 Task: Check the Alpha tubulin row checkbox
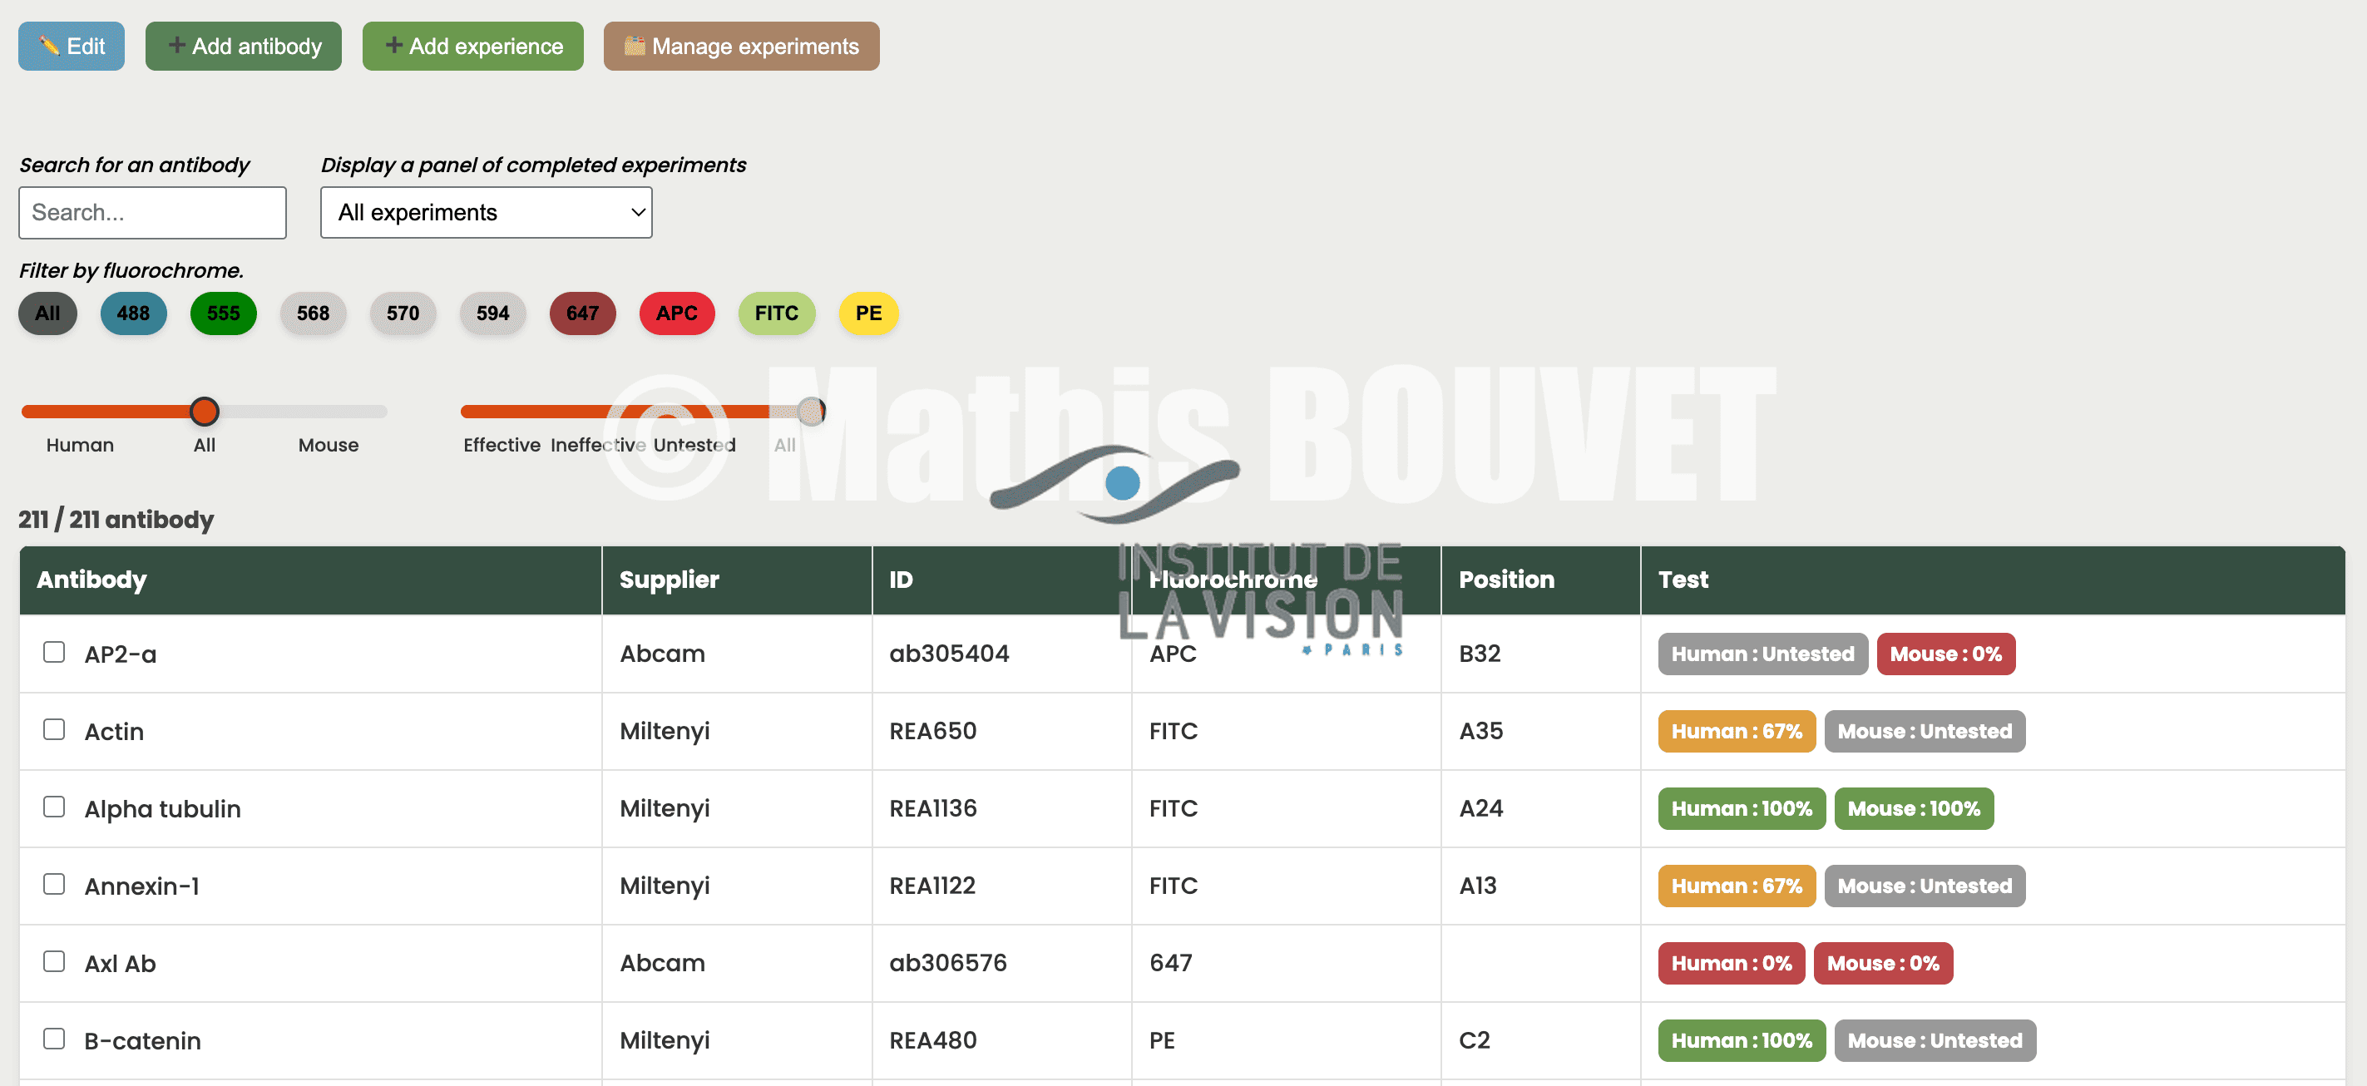54,807
